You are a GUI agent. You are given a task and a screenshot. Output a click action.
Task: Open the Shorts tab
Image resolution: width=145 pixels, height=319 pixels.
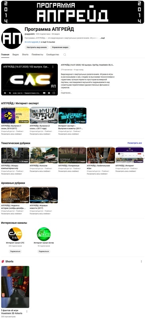coord(25,55)
